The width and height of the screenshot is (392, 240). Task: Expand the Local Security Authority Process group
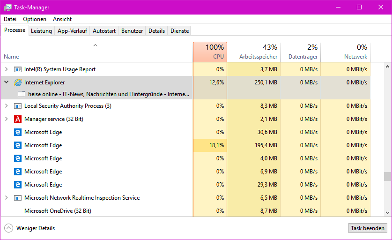click(x=7, y=106)
